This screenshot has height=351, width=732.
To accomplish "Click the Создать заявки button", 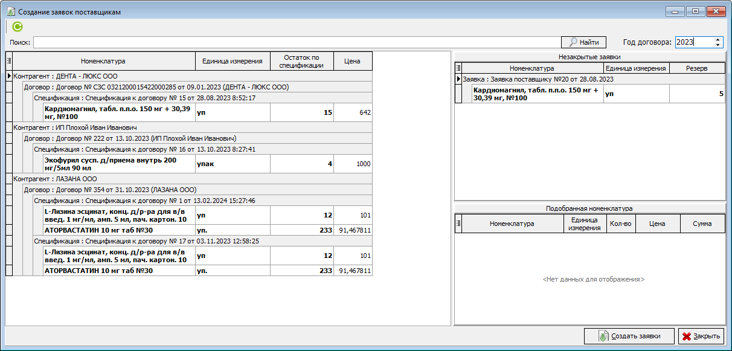I will 629,337.
